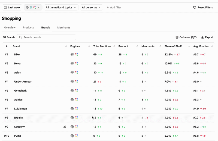This screenshot has height=141, width=218.
Task: Click the 22.9% share value for Nike
Action: click(168, 55)
